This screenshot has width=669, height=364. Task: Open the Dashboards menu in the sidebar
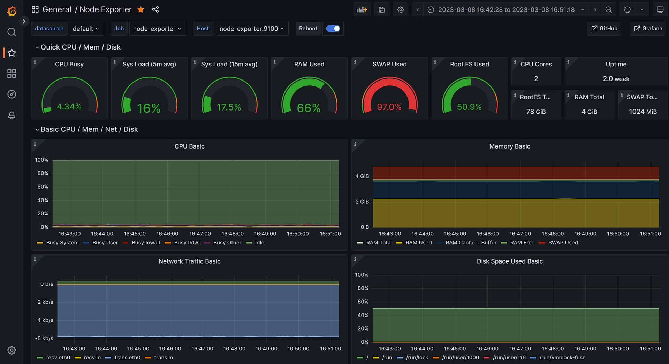click(x=12, y=74)
